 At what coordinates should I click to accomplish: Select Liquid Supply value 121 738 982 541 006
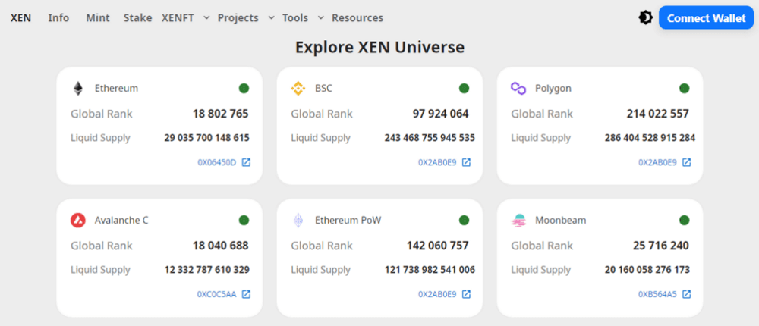tap(430, 269)
